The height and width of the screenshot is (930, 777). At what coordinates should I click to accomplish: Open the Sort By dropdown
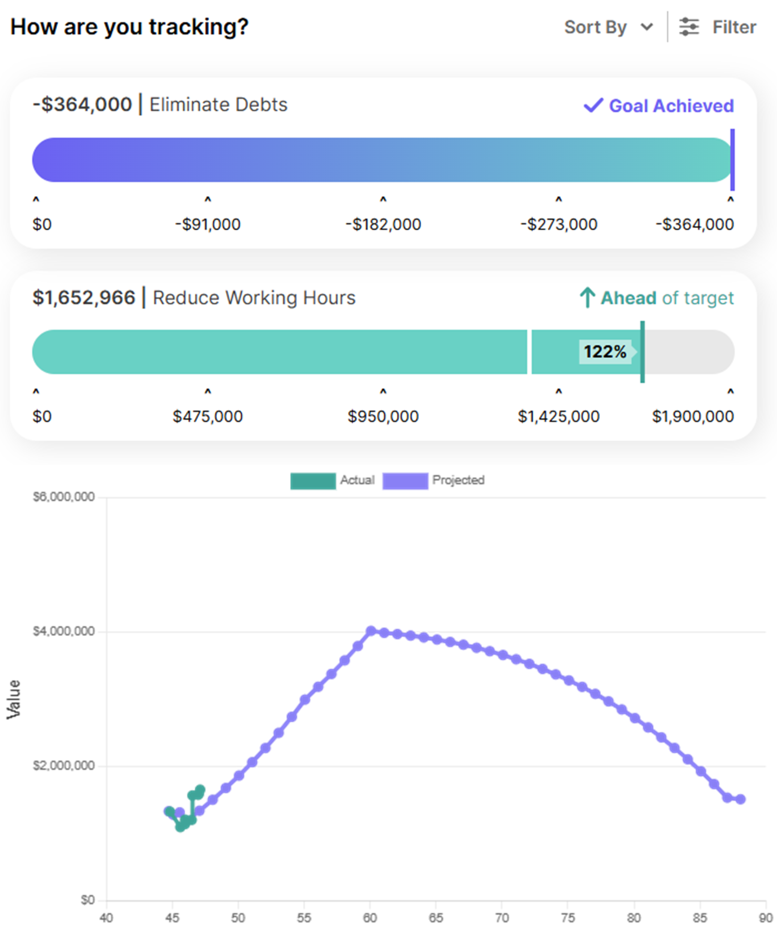point(609,27)
